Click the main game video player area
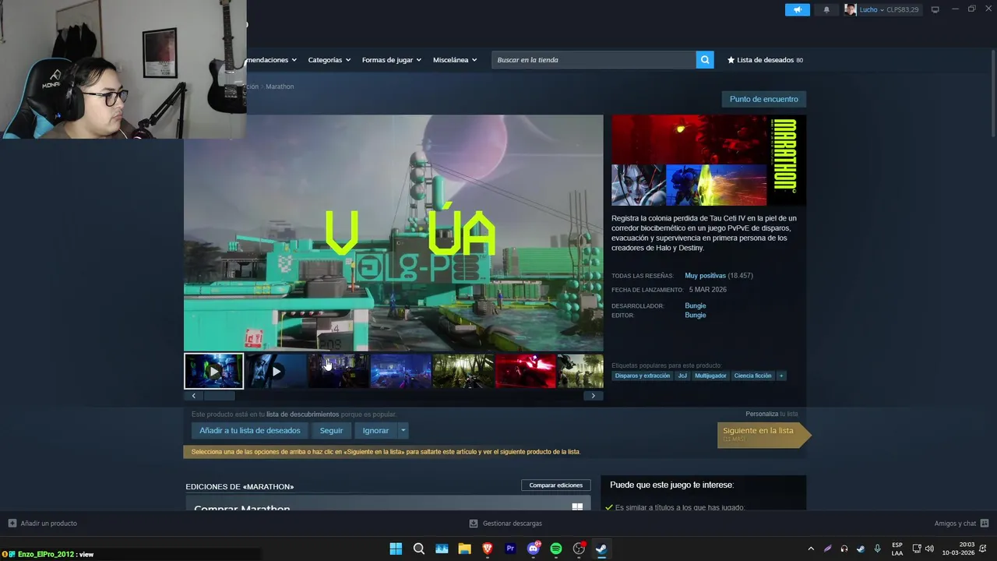The width and height of the screenshot is (997, 561). pos(393,233)
